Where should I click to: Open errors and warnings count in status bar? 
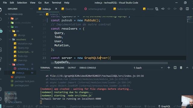click(28, 106)
